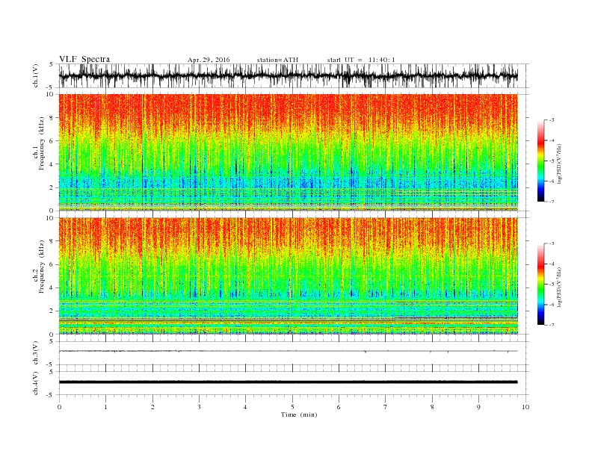Click time axis tick label '7'
Image resolution: width=592 pixels, height=457 pixels.
pyautogui.click(x=386, y=407)
